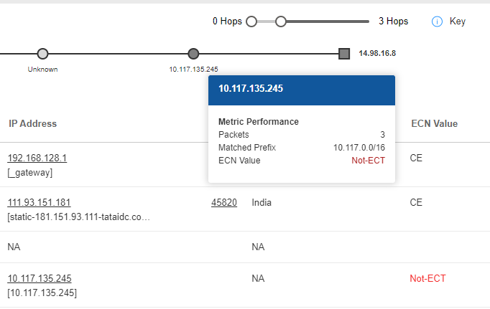Click the 3 Hops label
Screen dimensions: 490x309
point(393,22)
